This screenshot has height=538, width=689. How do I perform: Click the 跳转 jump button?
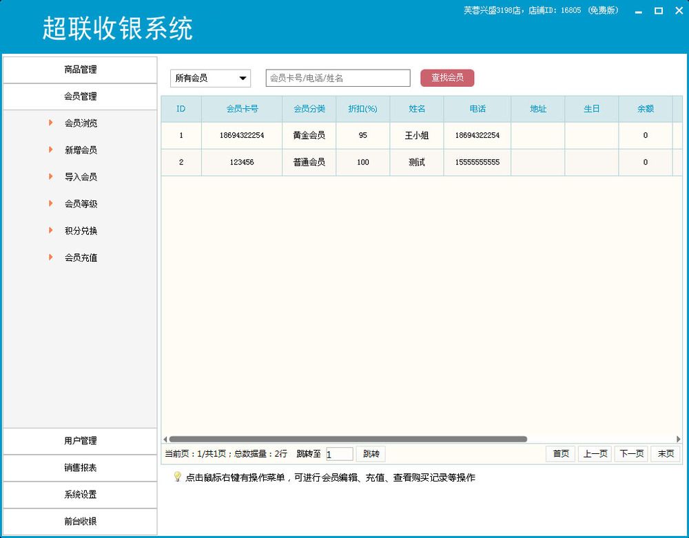pyautogui.click(x=371, y=454)
